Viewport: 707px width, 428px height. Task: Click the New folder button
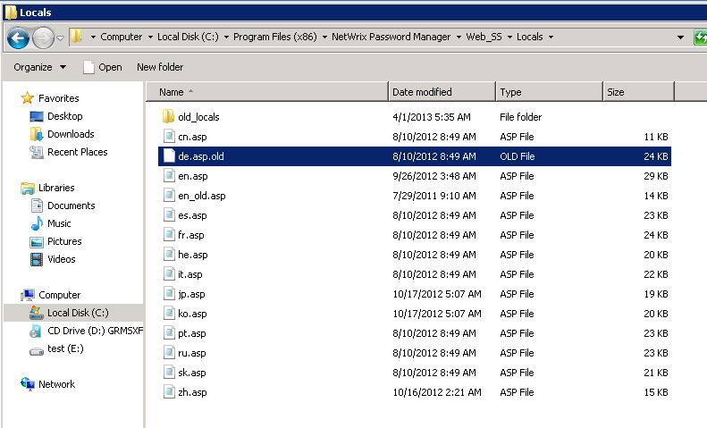[x=160, y=67]
